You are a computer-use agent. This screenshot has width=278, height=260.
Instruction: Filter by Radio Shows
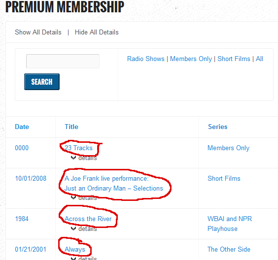click(x=146, y=59)
